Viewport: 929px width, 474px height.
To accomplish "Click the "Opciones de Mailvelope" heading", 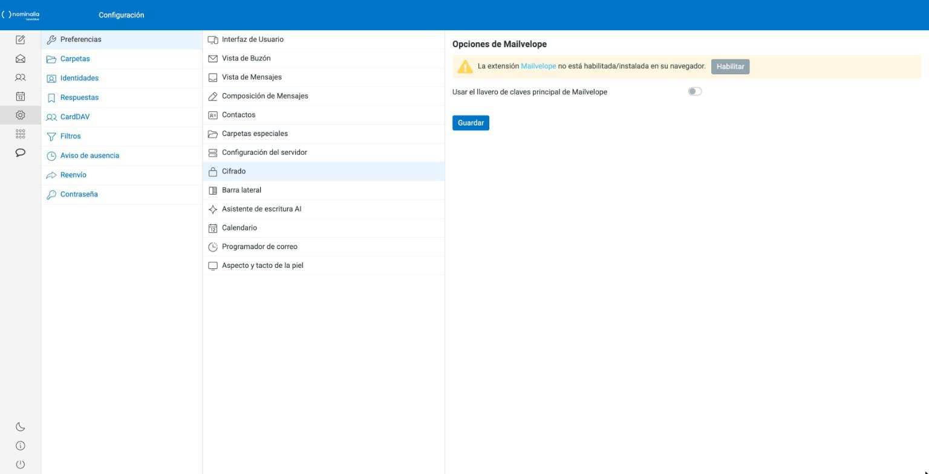I will [x=500, y=44].
